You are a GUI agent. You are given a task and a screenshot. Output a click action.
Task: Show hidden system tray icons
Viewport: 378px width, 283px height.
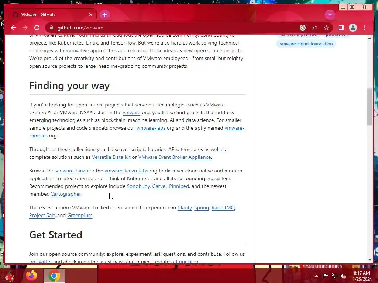[x=316, y=276]
